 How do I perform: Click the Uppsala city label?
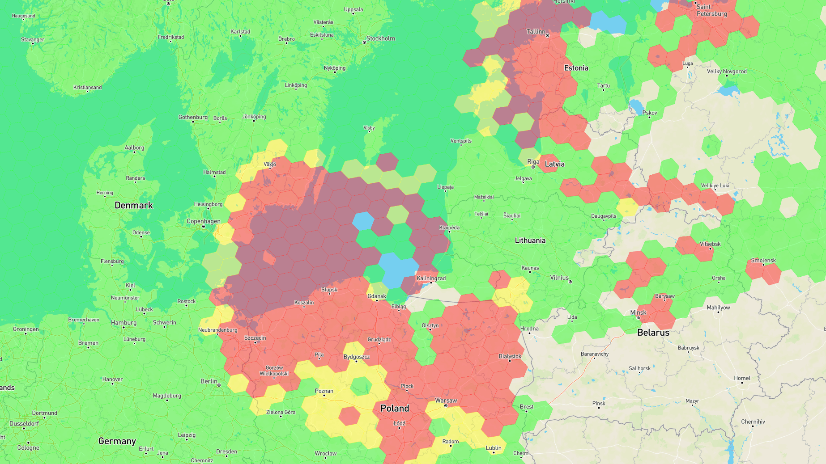tap(353, 9)
